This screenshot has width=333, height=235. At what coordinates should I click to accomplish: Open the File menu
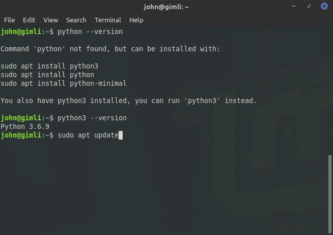(x=9, y=20)
